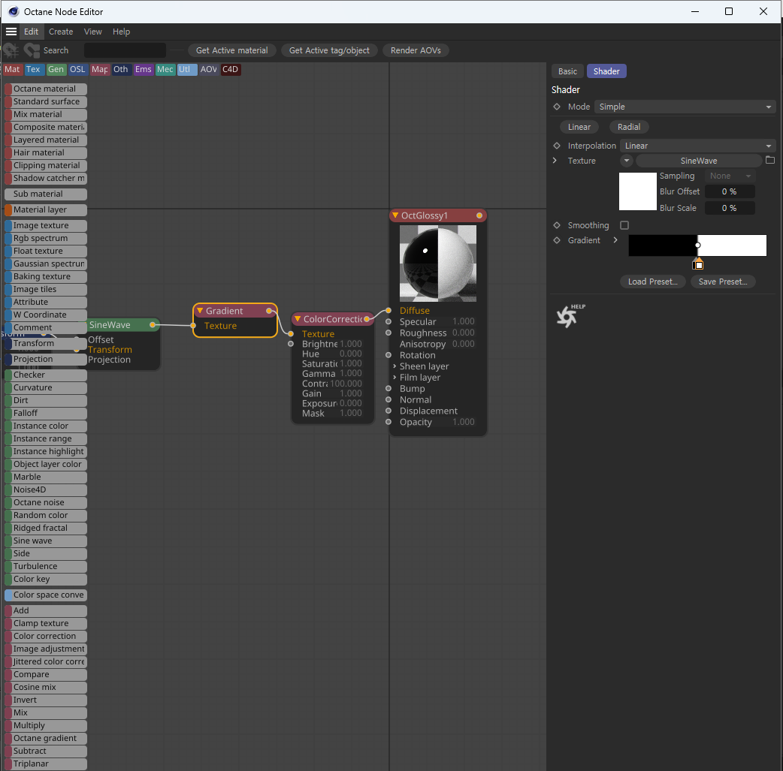This screenshot has height=771, width=783.
Task: Click Get Active material button
Action: tap(231, 50)
